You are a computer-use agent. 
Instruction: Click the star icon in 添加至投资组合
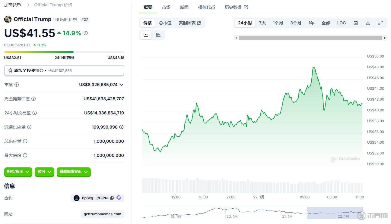[x=10, y=70]
